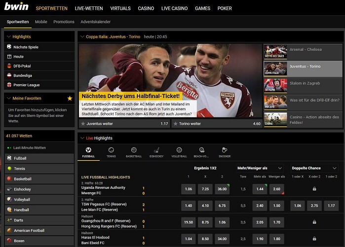Switch to the Adventskalender sub-tab

(x=95, y=22)
